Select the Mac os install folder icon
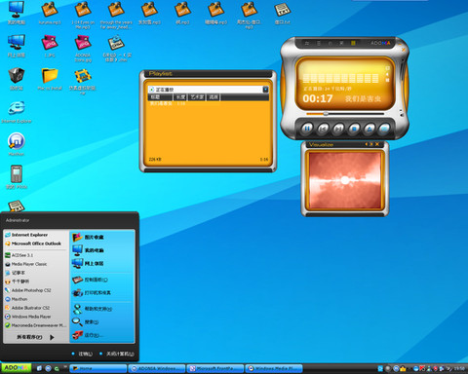The image size is (468, 374). coord(50,79)
